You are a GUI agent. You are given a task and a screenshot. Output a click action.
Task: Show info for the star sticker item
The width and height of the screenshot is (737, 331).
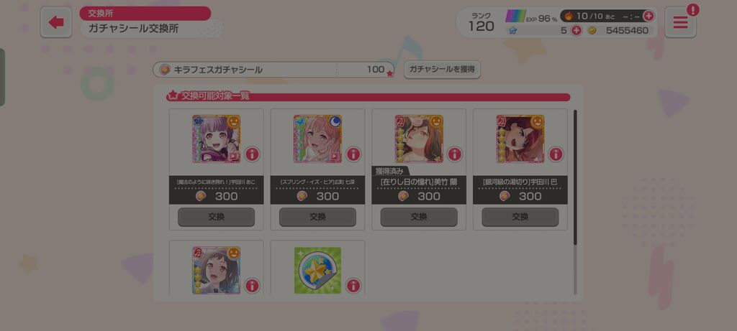pyautogui.click(x=353, y=285)
